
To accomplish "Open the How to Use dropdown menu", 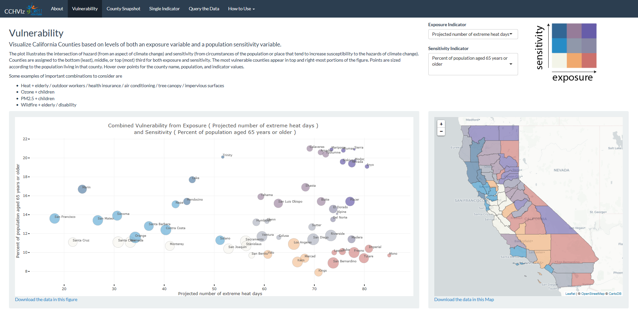I will (x=241, y=9).
